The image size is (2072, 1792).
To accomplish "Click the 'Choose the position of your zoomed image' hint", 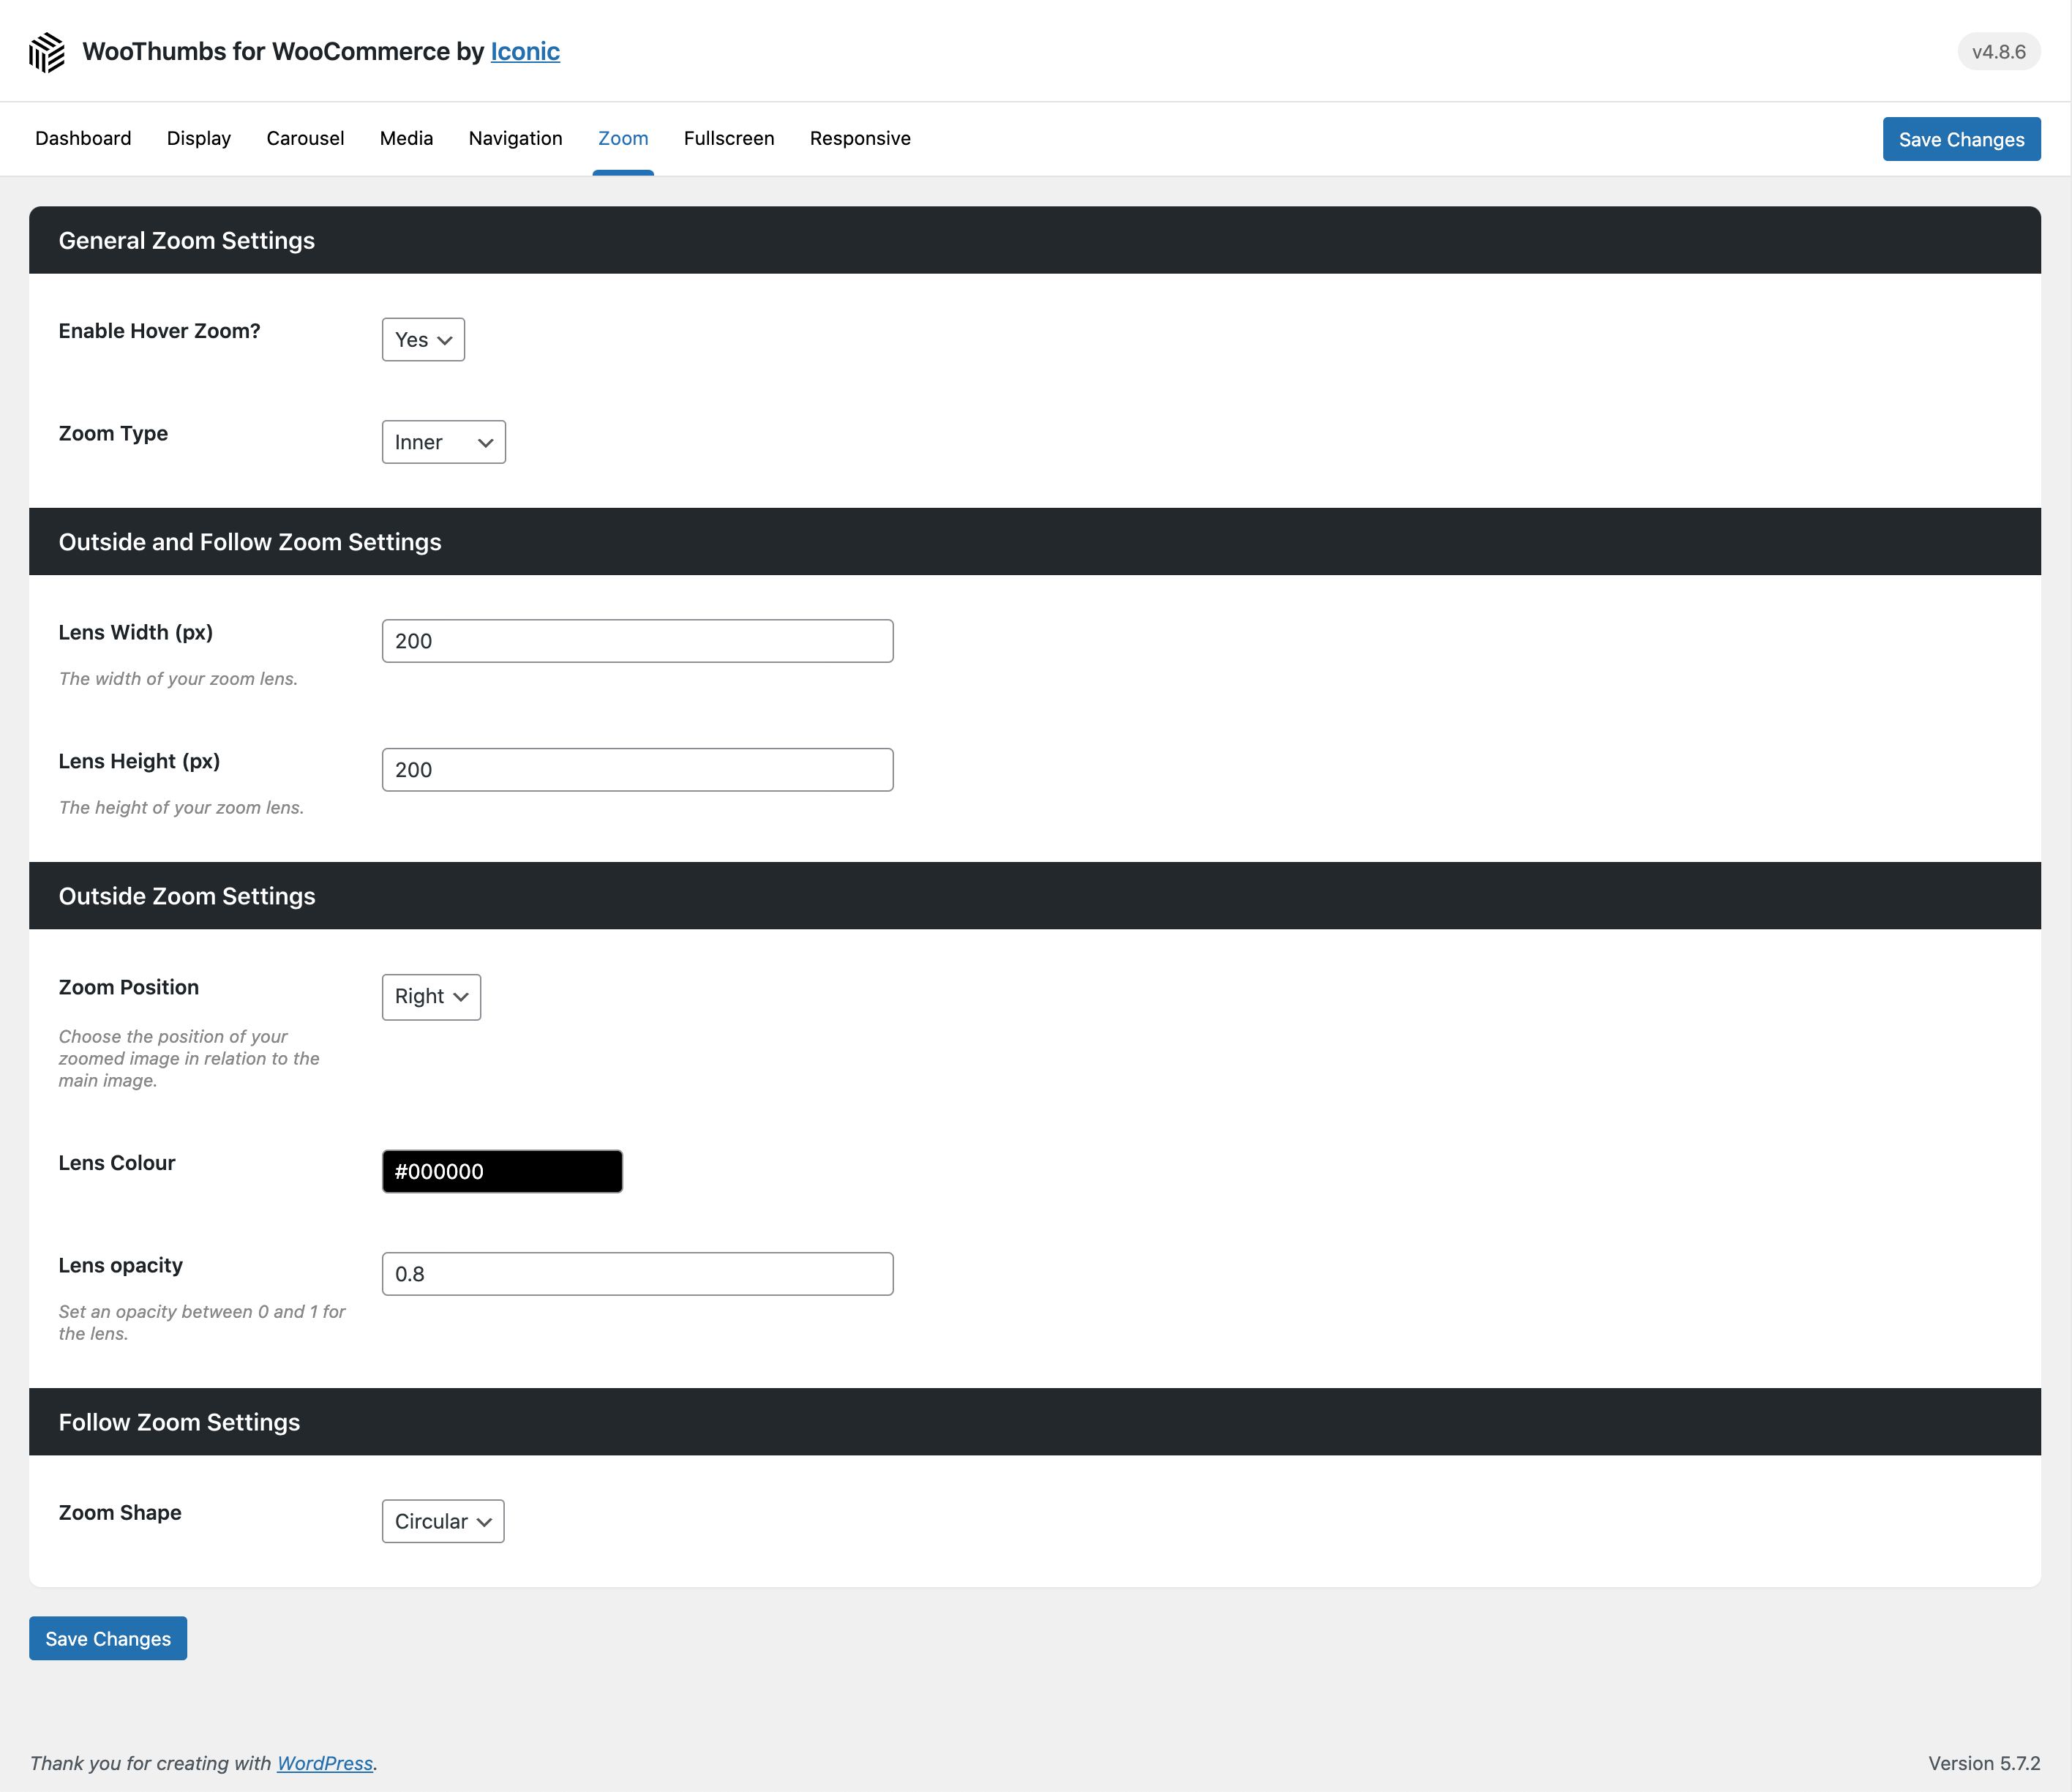I will tap(189, 1058).
